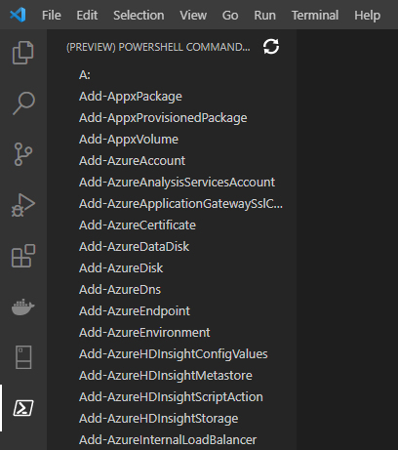398x450 pixels.
Task: Open the Source Control view icon
Action: [23, 154]
